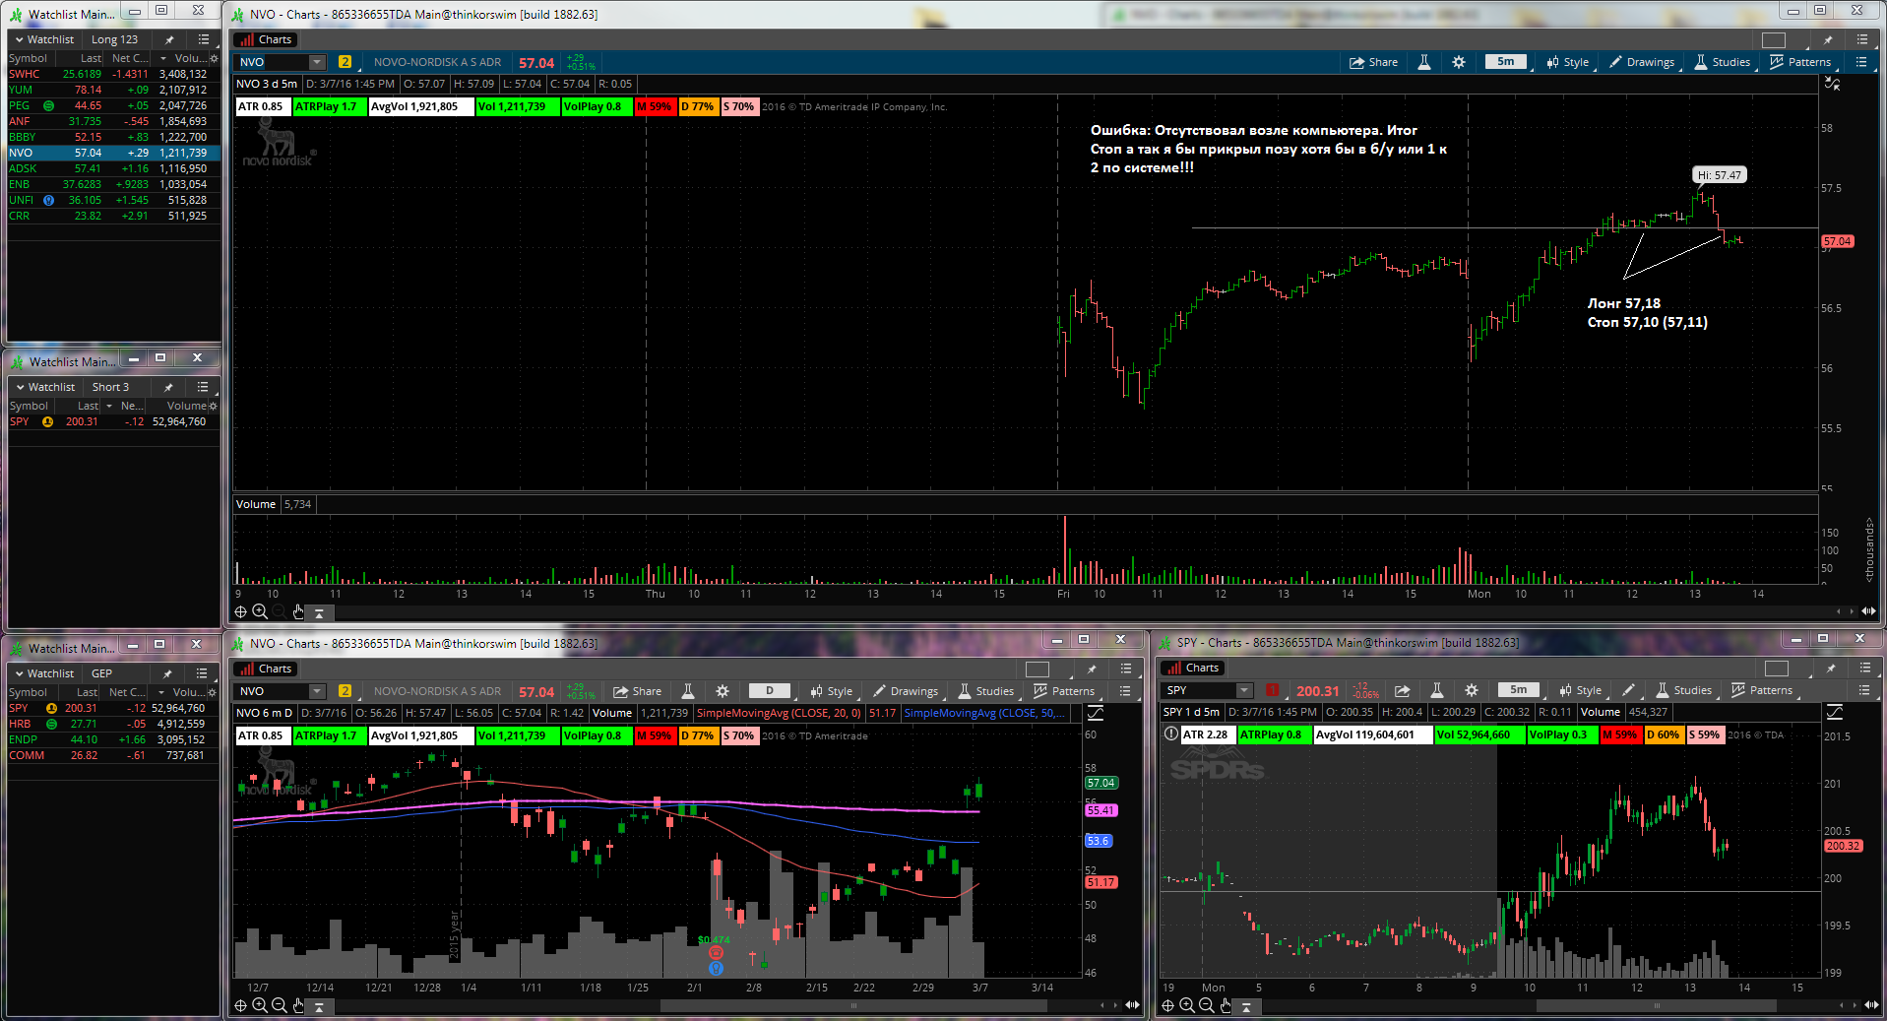Open Share menu in SPY chart window

1402,691
